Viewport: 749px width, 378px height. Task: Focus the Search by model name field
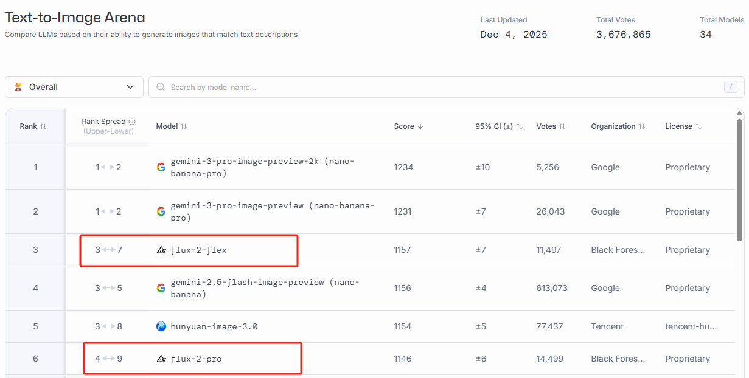426,87
